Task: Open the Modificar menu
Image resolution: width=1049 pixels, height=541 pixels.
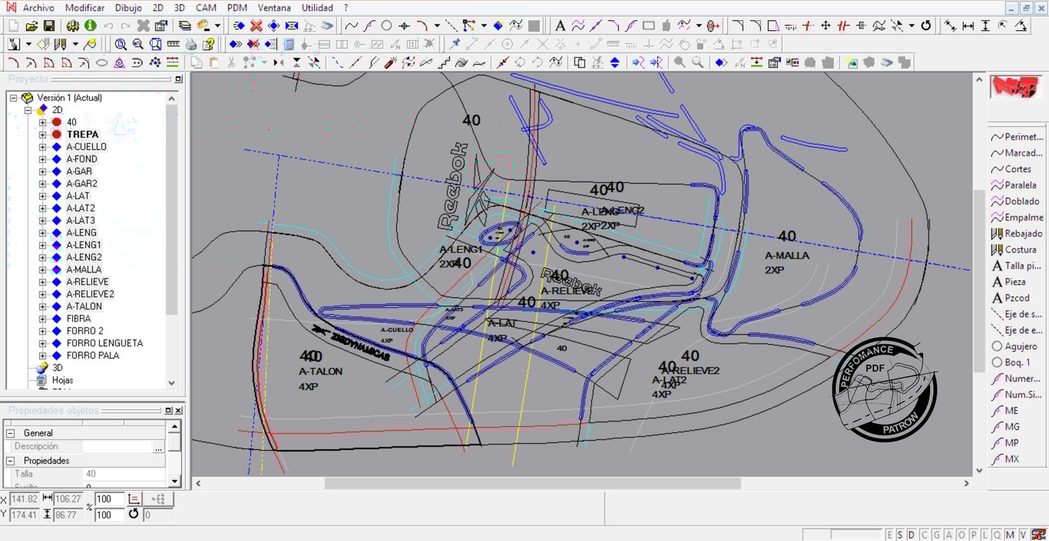Action: (x=85, y=8)
